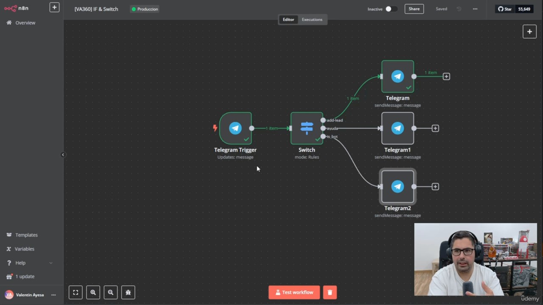Open add node panel plus button
The height and width of the screenshot is (305, 543).
(x=529, y=31)
